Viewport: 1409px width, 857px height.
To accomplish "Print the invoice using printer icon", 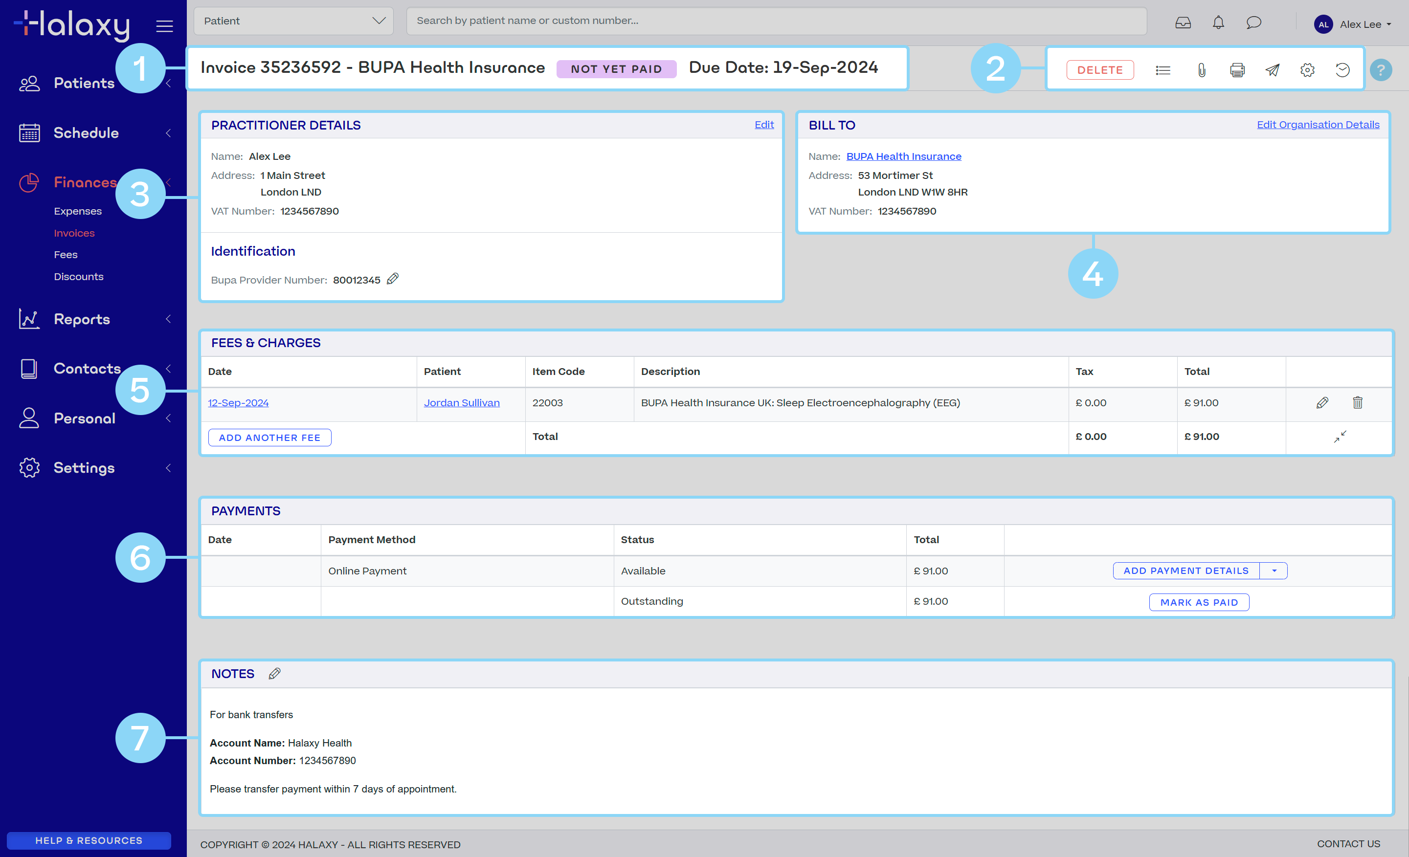I will (1237, 70).
